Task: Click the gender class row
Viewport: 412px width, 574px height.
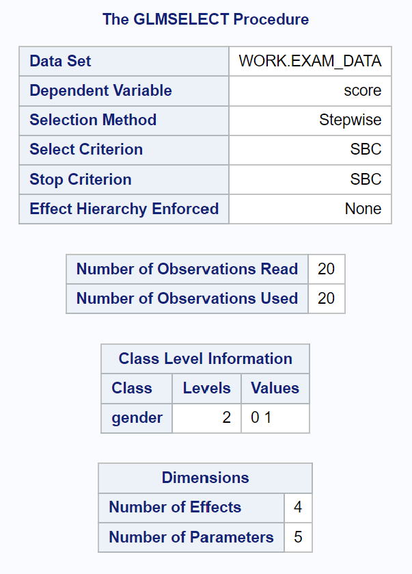Action: (x=205, y=418)
